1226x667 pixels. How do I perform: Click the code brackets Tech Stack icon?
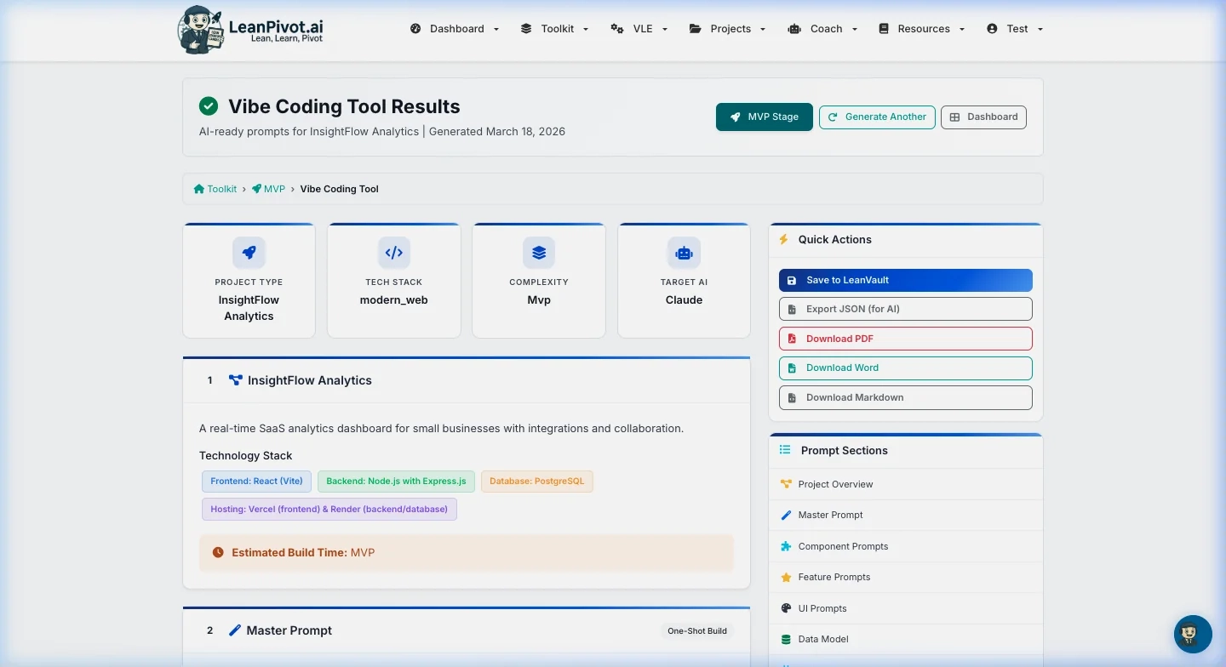[394, 253]
